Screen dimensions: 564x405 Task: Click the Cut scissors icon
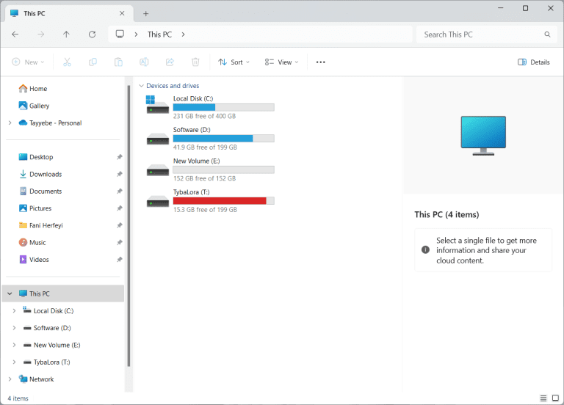[x=67, y=62]
